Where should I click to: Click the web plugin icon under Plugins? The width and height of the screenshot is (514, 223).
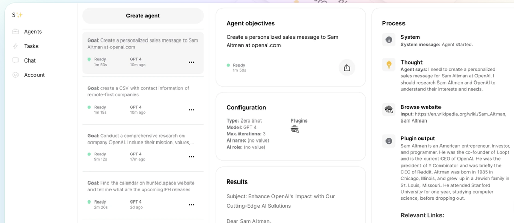[x=295, y=129]
